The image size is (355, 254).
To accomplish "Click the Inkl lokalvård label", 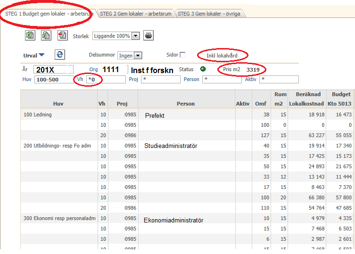I will tap(222, 56).
